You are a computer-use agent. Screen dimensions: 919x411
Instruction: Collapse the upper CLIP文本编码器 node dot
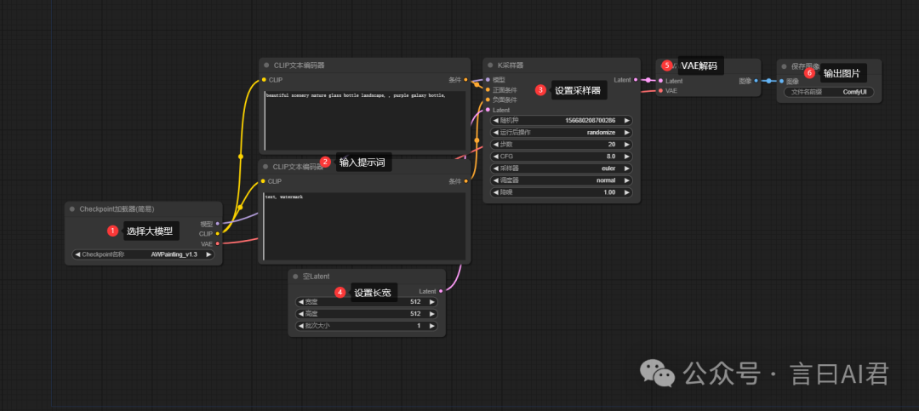click(266, 66)
